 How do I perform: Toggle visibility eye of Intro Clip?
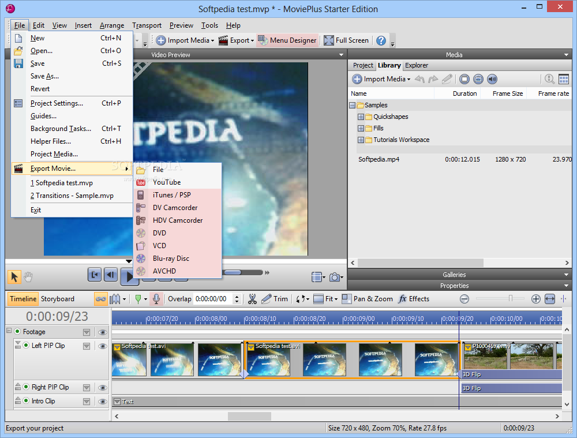[x=103, y=402]
